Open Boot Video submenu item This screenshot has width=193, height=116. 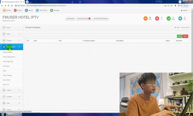pos(6,66)
